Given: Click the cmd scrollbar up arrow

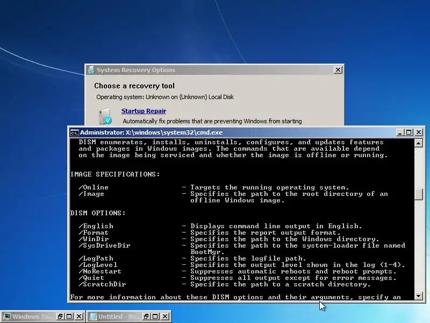Looking at the screenshot, I should point(419,143).
